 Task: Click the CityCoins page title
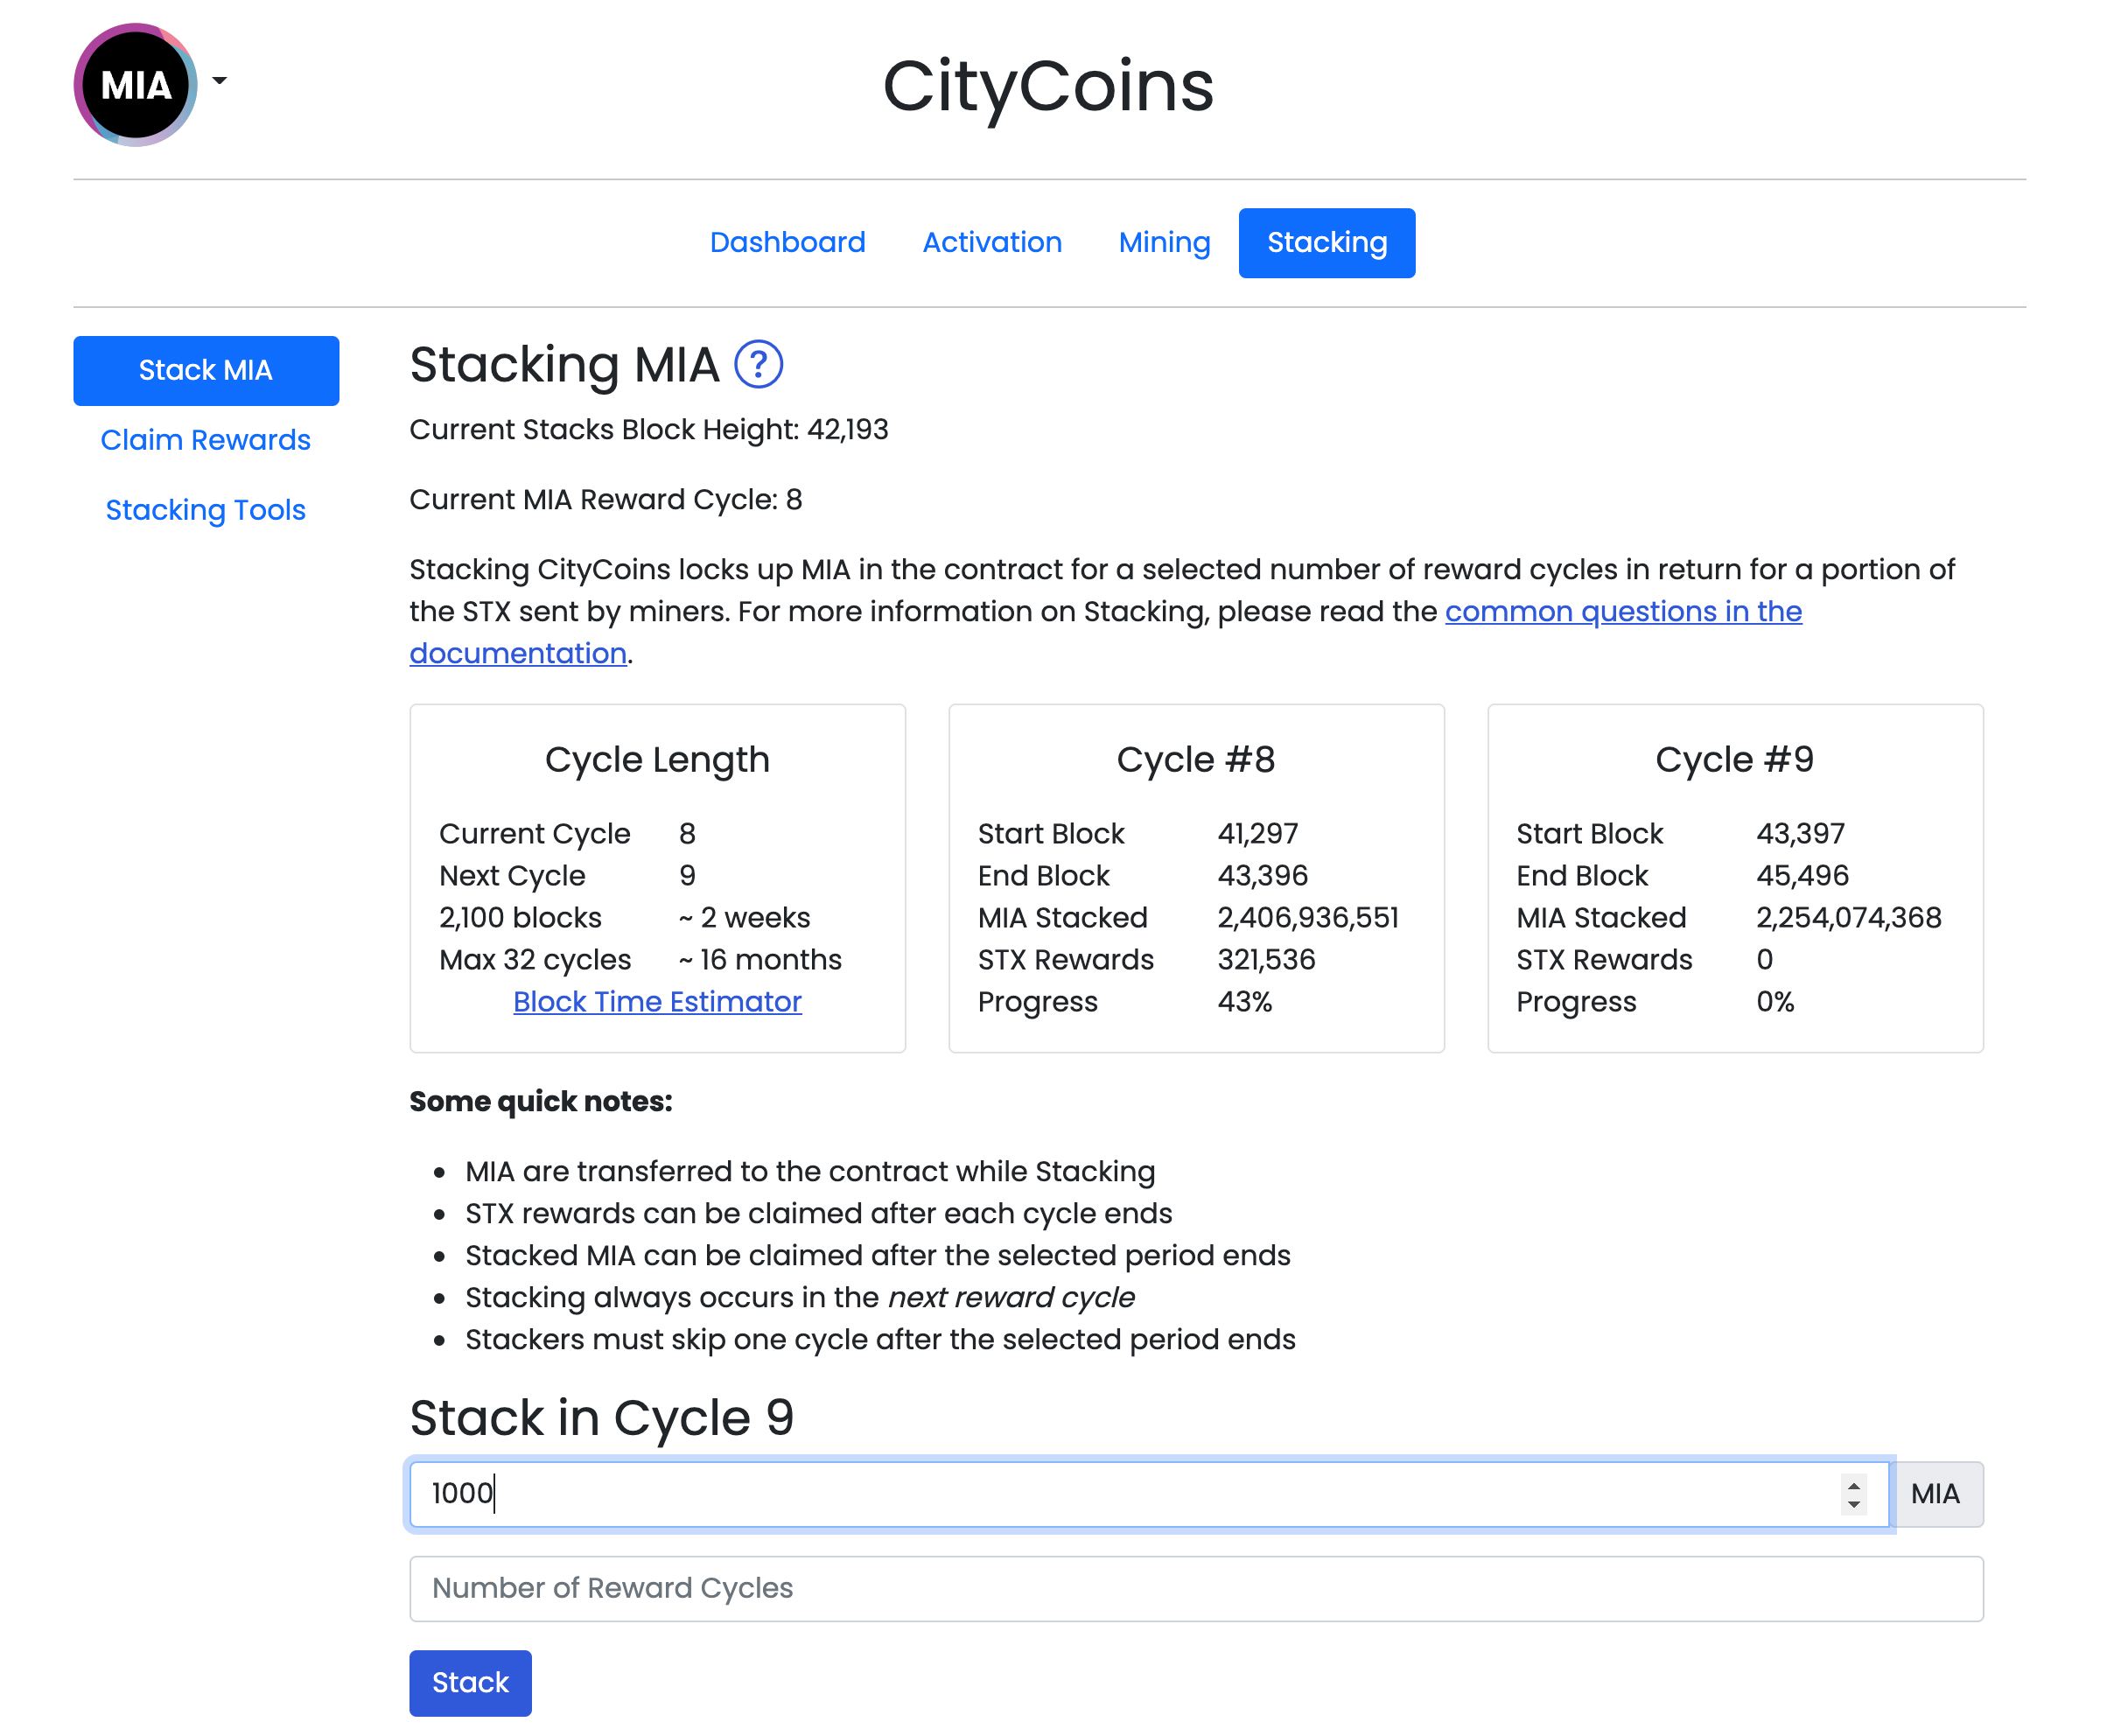coord(1047,86)
